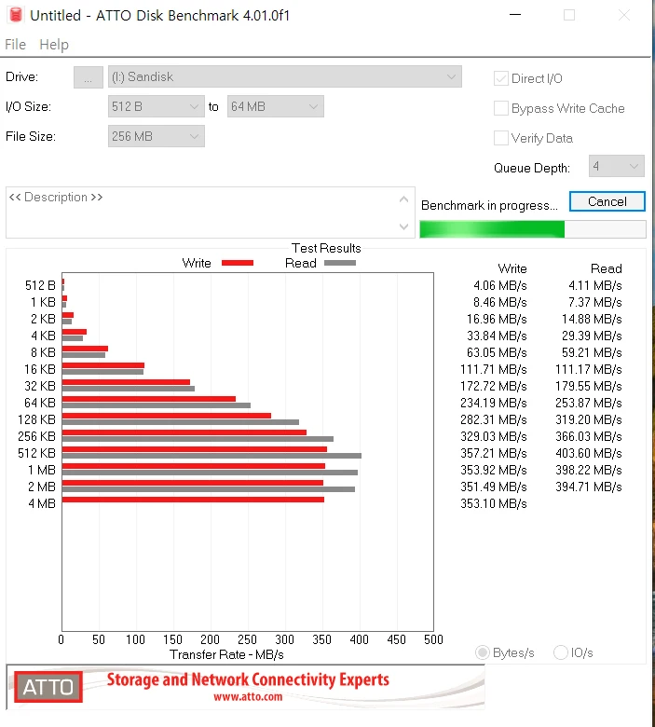655x727 pixels.
Task: Open the Help menu
Action: 54,45
